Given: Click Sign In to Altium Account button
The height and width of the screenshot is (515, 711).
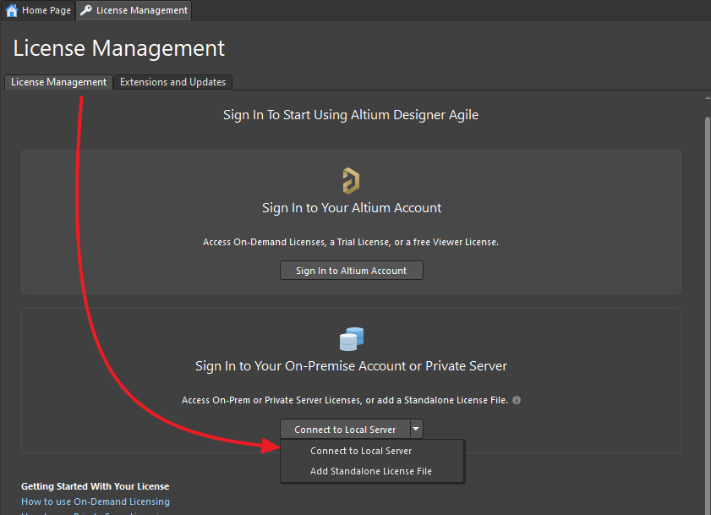Looking at the screenshot, I should coord(352,271).
